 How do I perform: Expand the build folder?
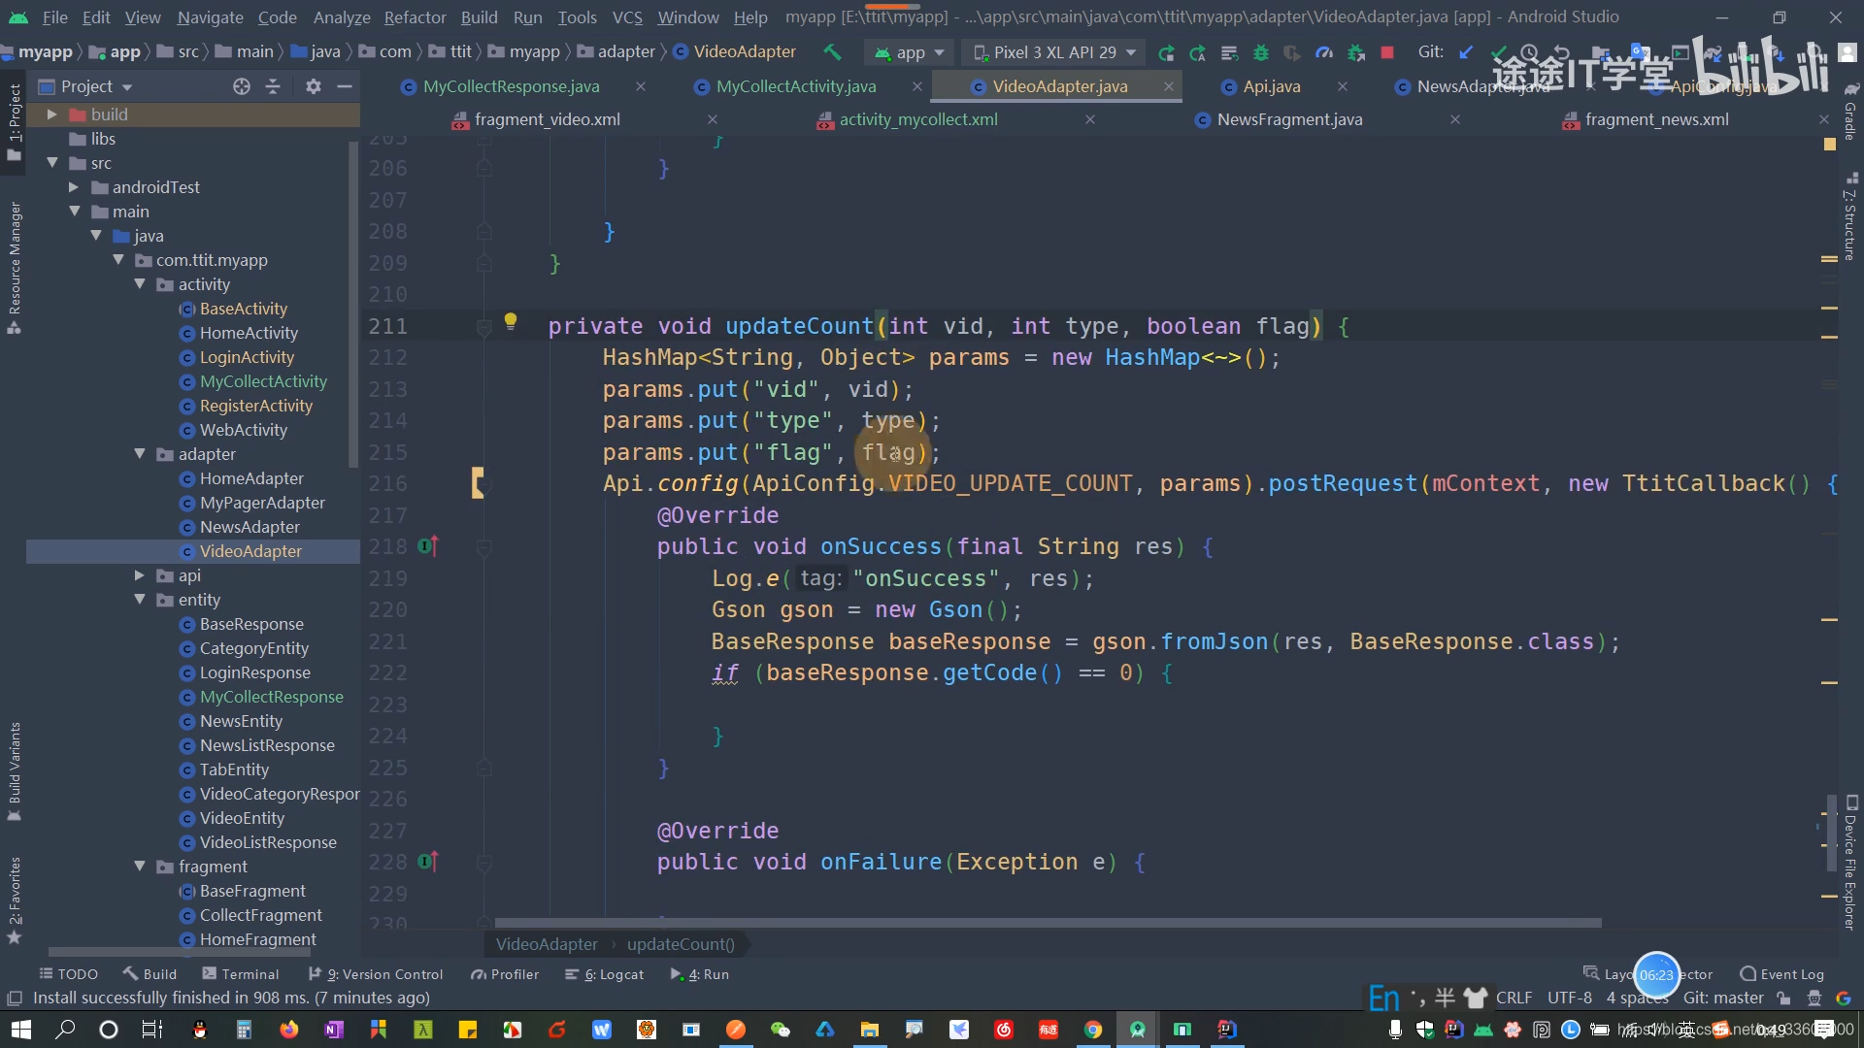click(x=51, y=115)
